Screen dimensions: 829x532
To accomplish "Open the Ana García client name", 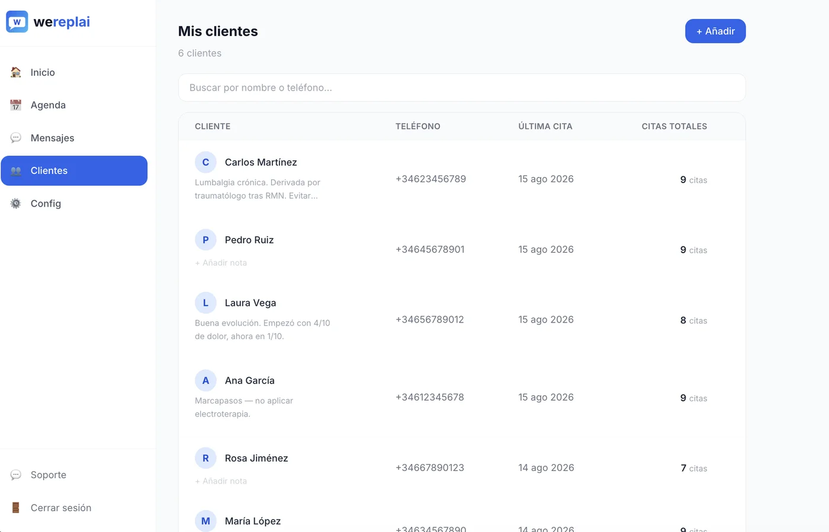I will tap(250, 381).
